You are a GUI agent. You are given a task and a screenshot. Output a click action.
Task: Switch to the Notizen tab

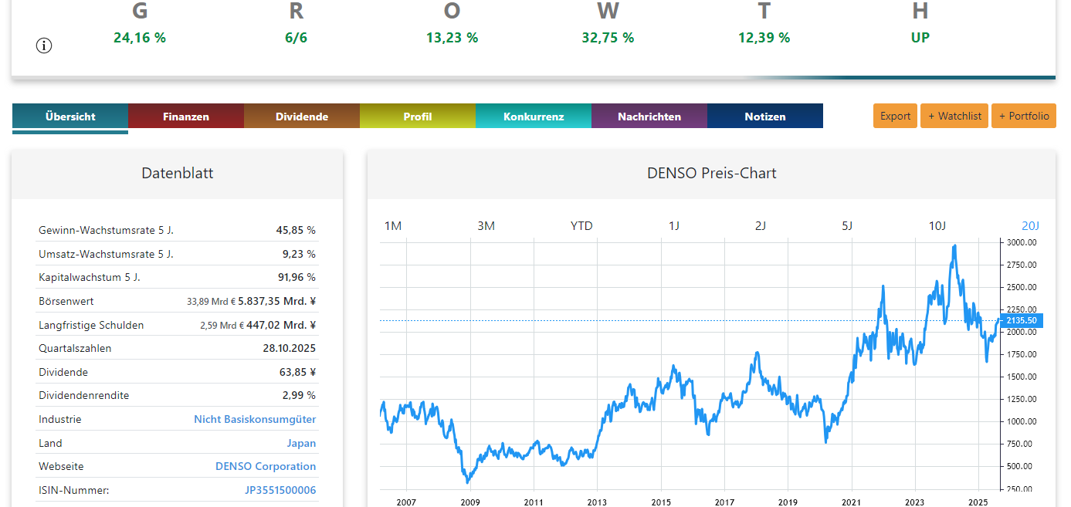tap(765, 117)
